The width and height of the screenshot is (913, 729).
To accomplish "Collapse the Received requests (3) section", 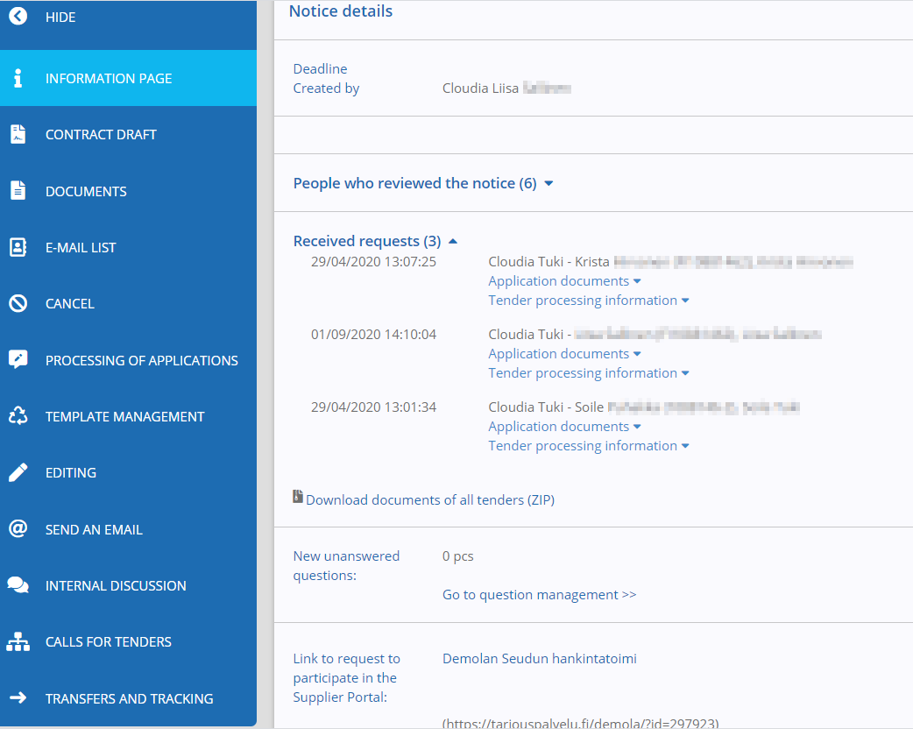I will pos(375,241).
